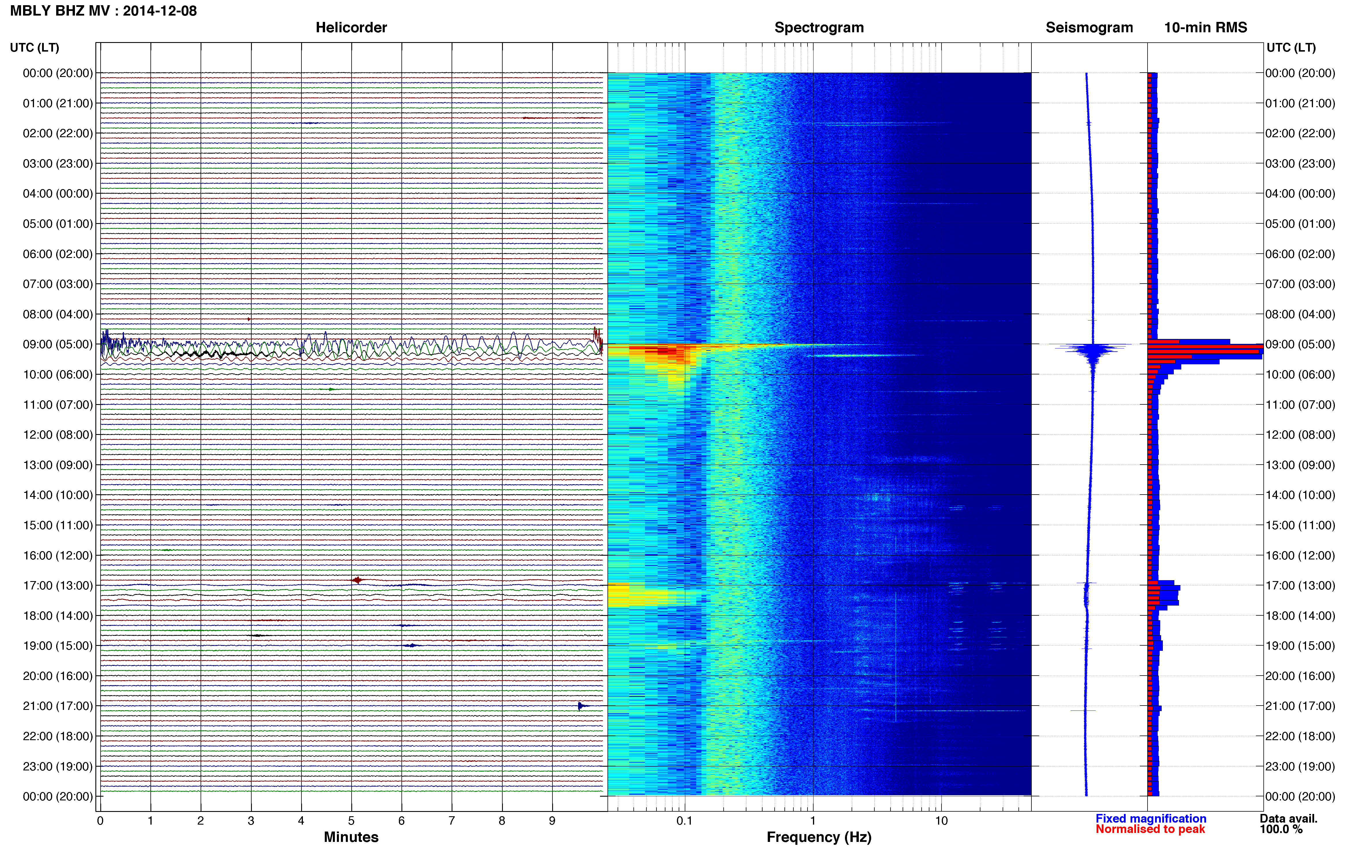Click left time label '01:00 (21:00)'
Screen dimensions: 1366x854
click(58, 103)
